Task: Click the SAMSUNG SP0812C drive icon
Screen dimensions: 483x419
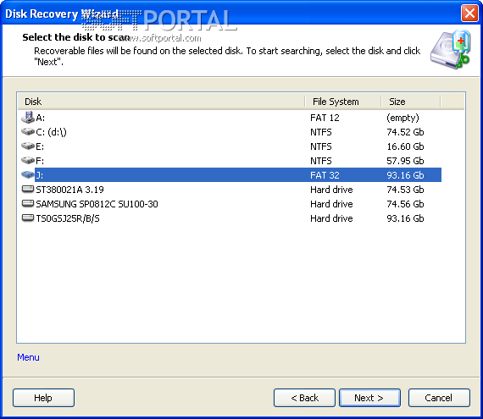Action: [x=28, y=203]
